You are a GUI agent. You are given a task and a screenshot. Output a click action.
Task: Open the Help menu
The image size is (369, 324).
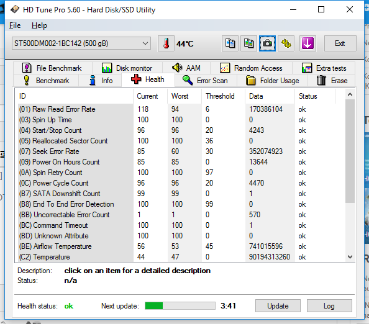click(x=39, y=25)
